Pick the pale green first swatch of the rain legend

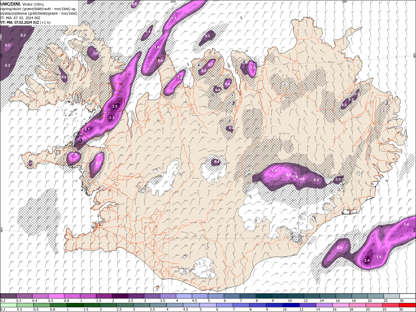click(x=8, y=305)
